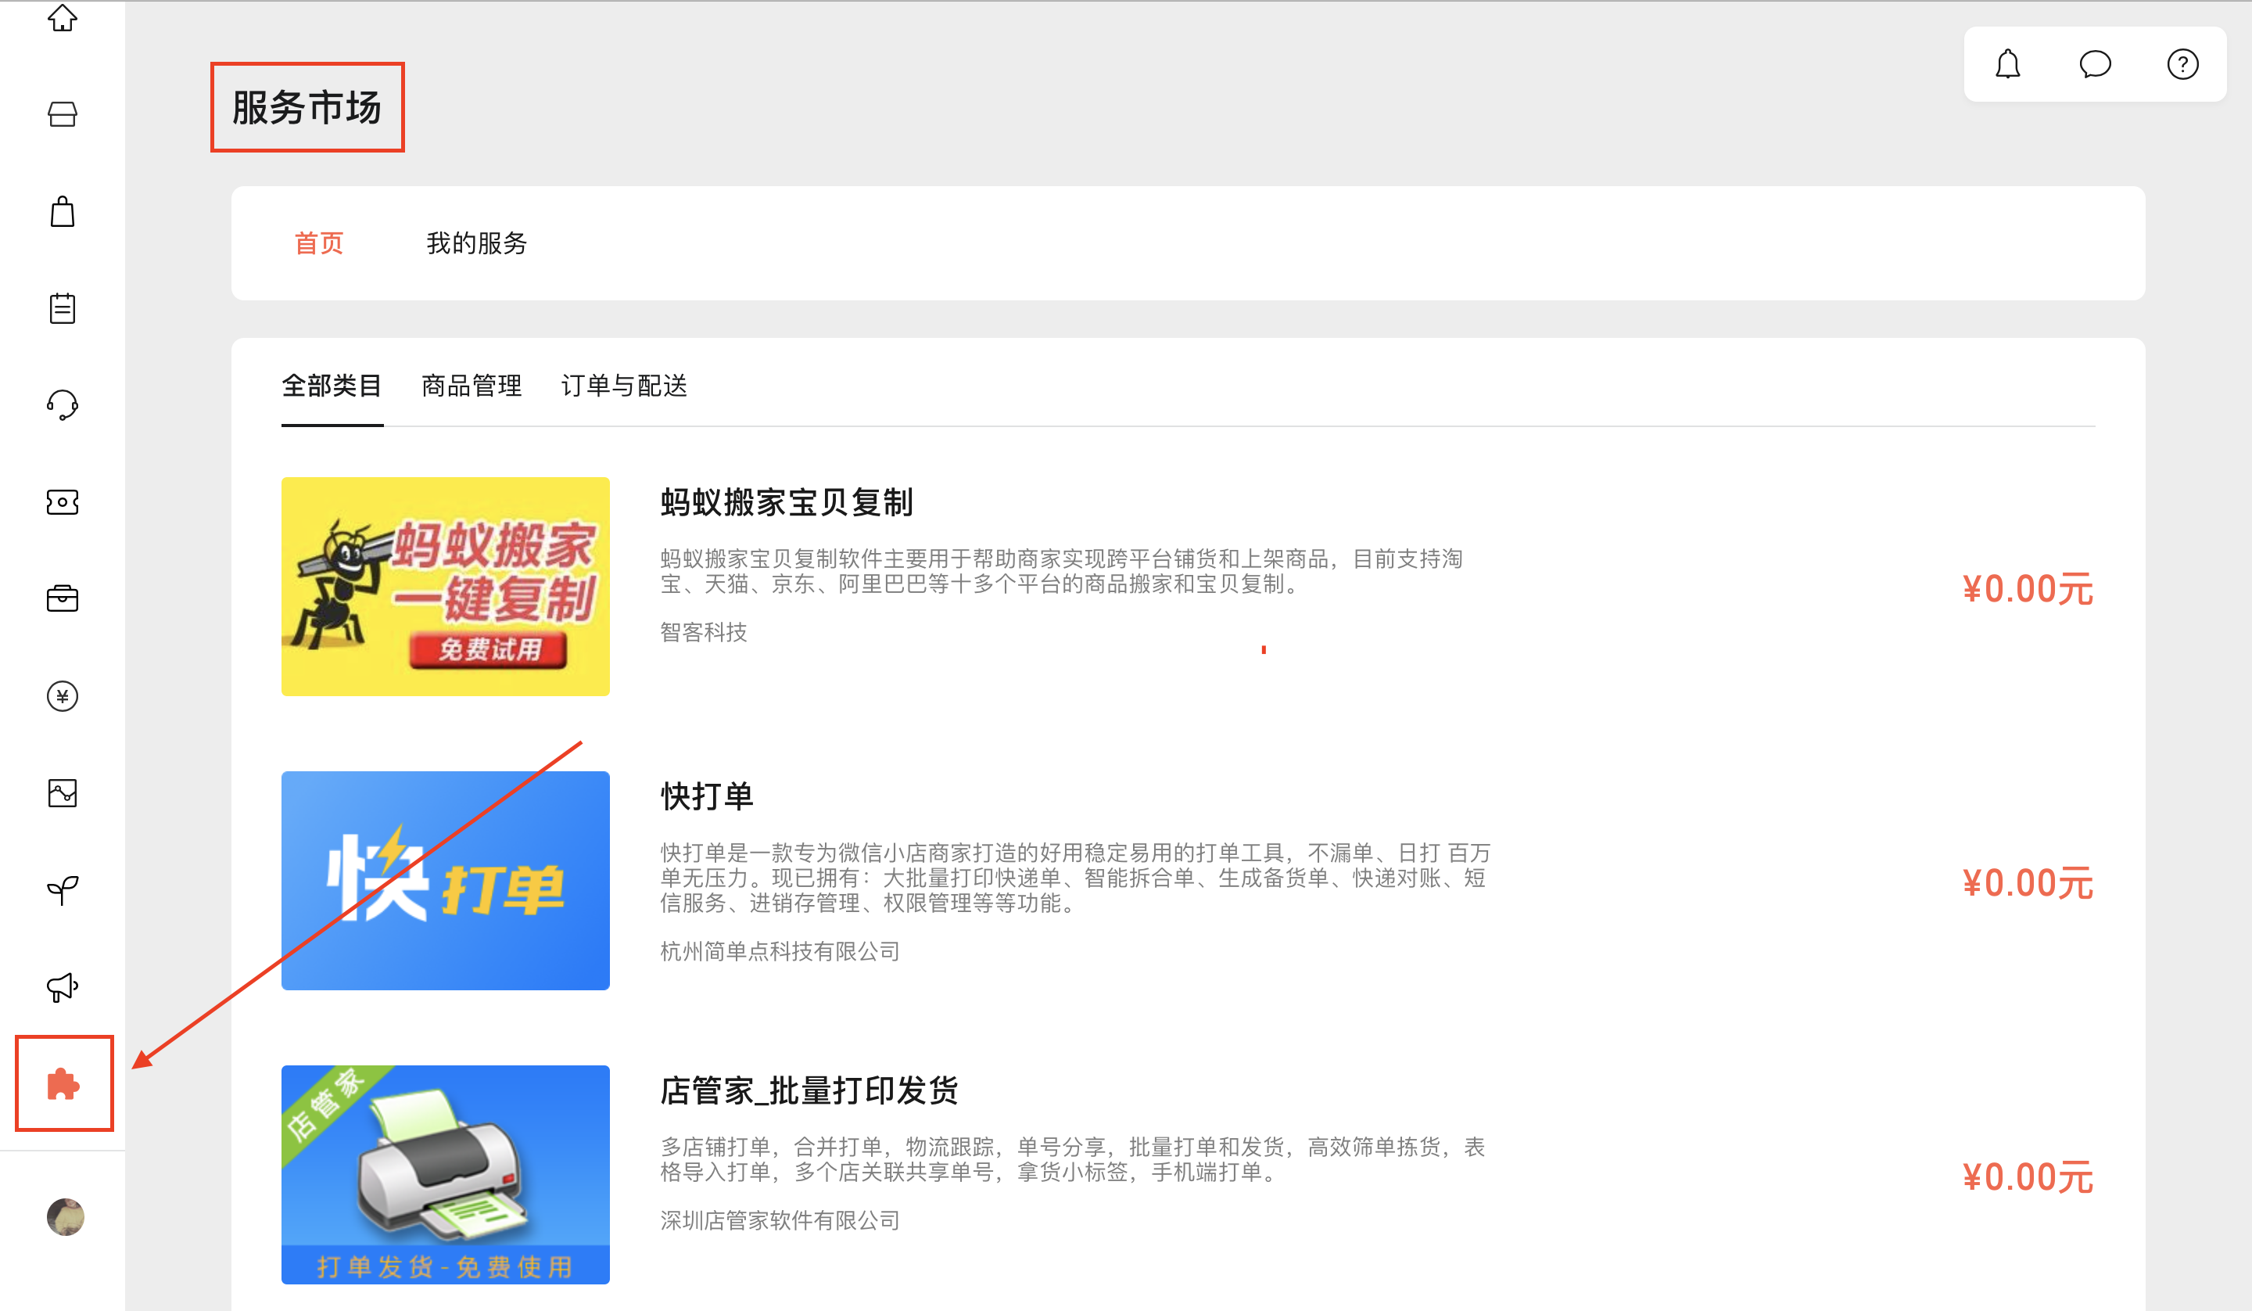Switch to 我的服务 tab
The height and width of the screenshot is (1311, 2252).
[476, 243]
